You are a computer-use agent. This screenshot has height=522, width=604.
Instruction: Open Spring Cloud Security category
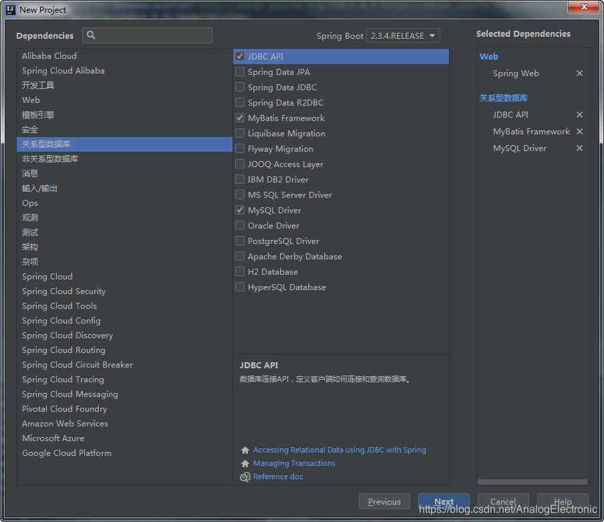point(124,291)
